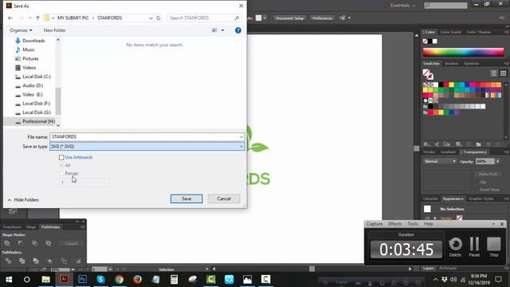510x287 pixels.
Task: Click the Minus Back pathfinder icon
Action: [x=78, y=261]
